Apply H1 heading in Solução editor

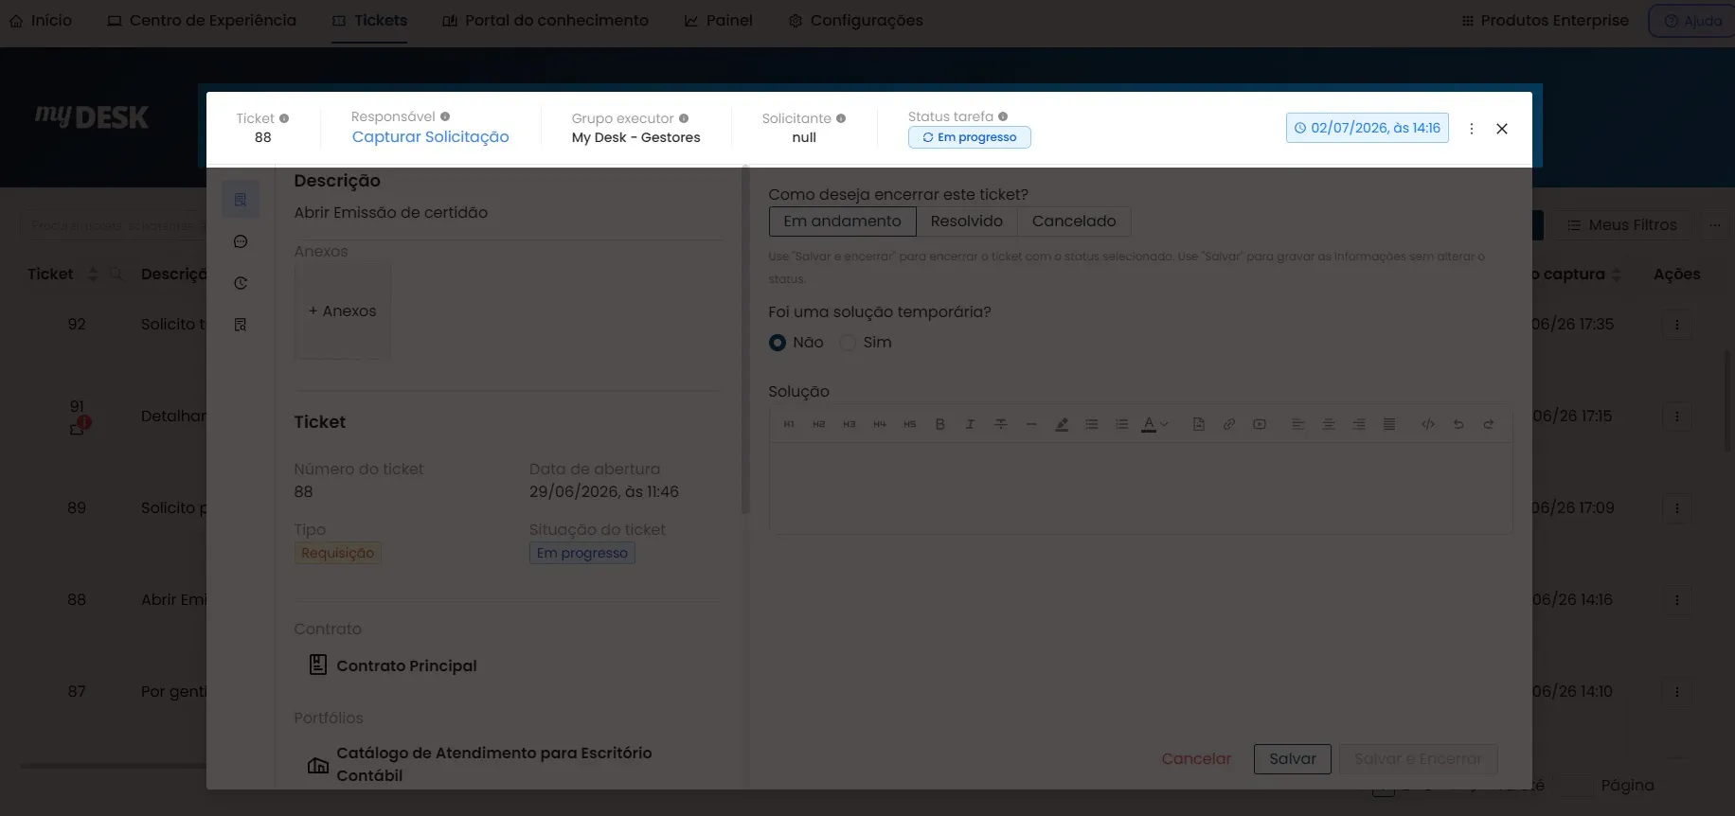(x=789, y=424)
